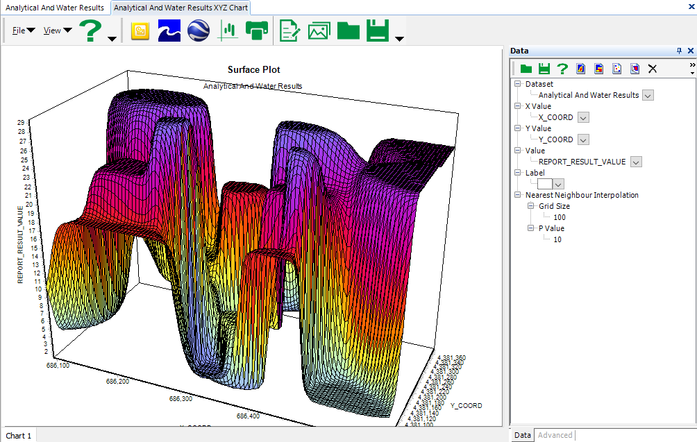Click the green document edit icon
This screenshot has width=697, height=442.
289,31
